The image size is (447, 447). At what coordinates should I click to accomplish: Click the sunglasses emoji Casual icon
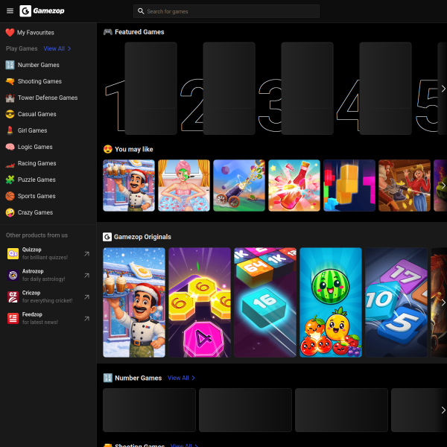point(10,114)
